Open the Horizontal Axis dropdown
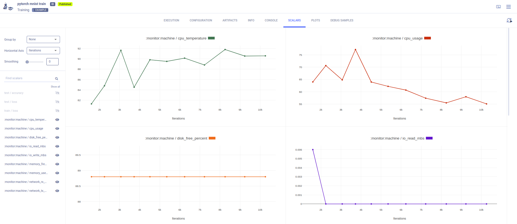The image size is (517, 224). tap(43, 51)
